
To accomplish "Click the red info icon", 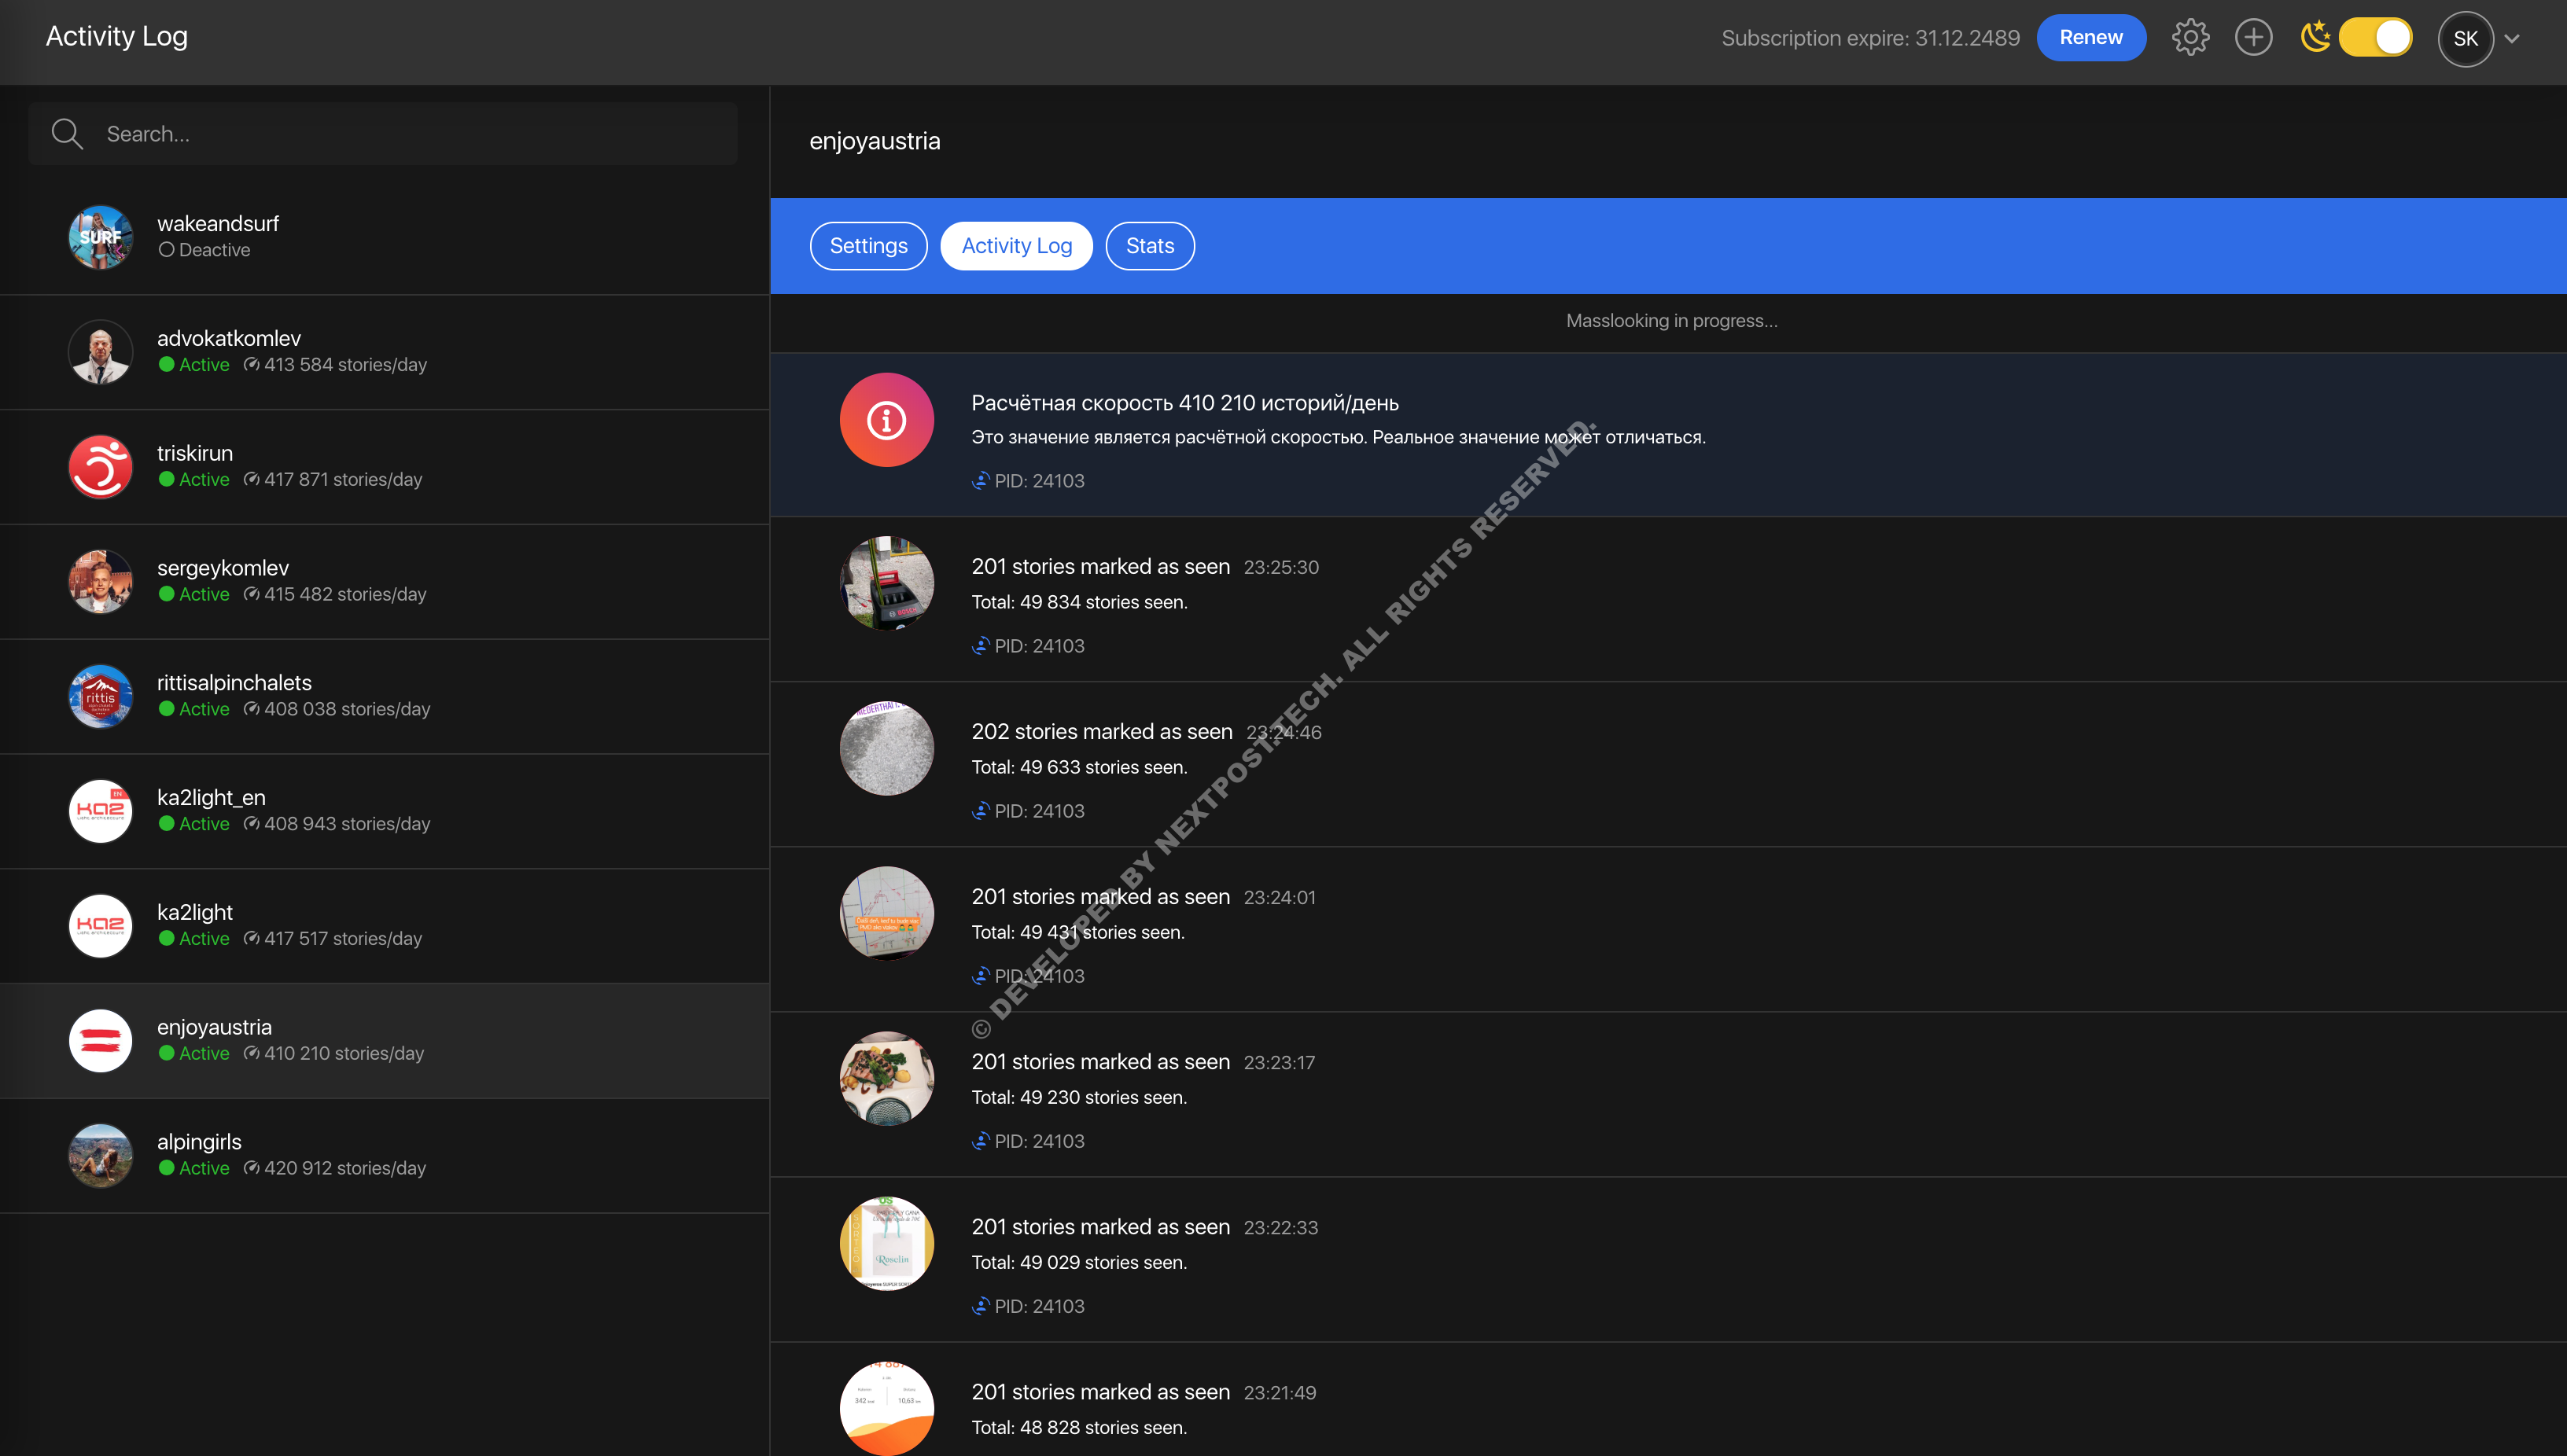I will click(x=886, y=420).
